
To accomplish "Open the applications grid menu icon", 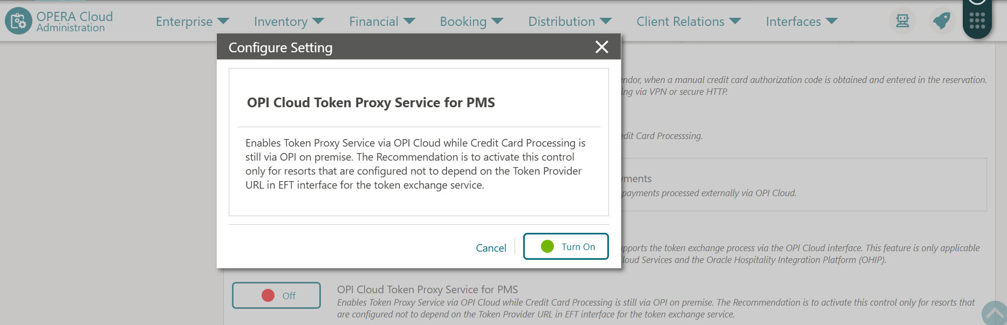I will [x=976, y=20].
